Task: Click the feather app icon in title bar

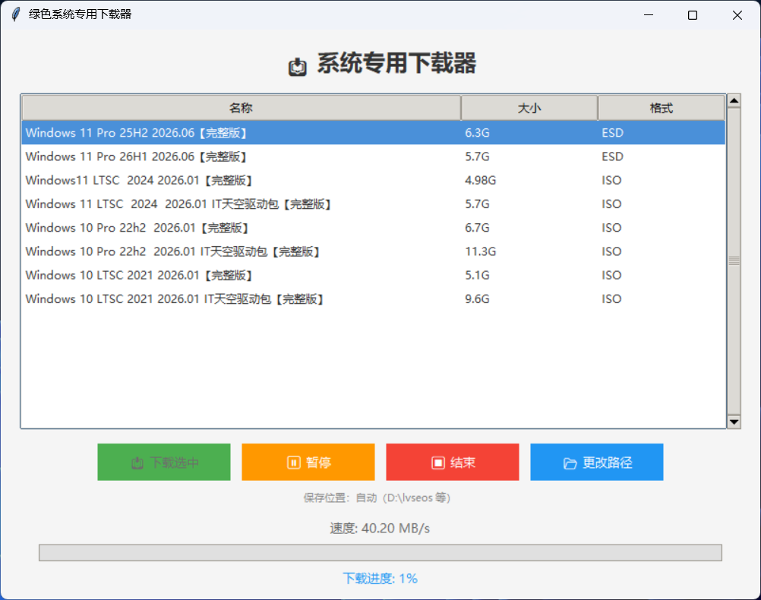Action: (x=16, y=14)
